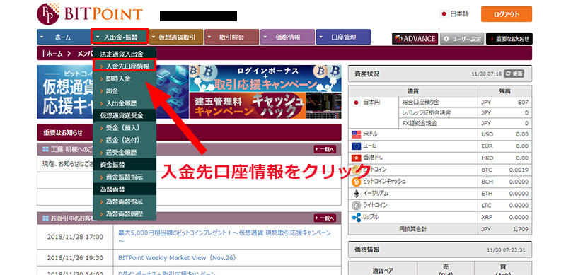Choose 資金振替指示 from the menu
The image size is (566, 275).
[125, 177]
